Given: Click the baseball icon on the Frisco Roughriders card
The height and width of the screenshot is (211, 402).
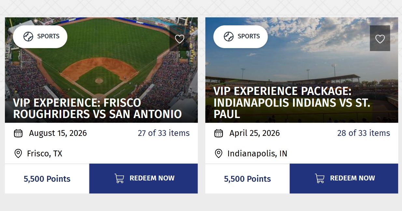Looking at the screenshot, I should point(29,37).
